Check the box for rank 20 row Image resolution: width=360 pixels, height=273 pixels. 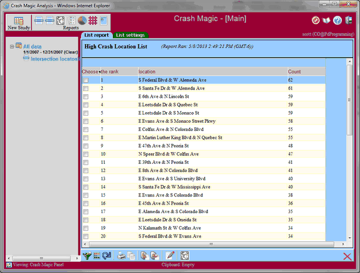point(86,236)
